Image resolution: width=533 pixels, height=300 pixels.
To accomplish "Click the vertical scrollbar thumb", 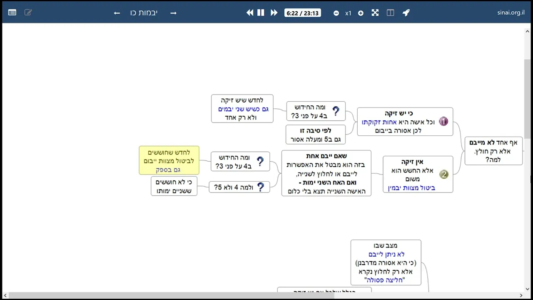I will [x=528, y=99].
